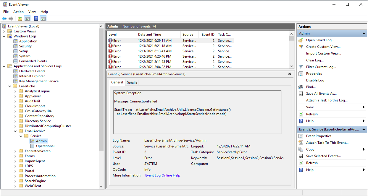Collapse the EmailArchive folder node

click(15, 131)
